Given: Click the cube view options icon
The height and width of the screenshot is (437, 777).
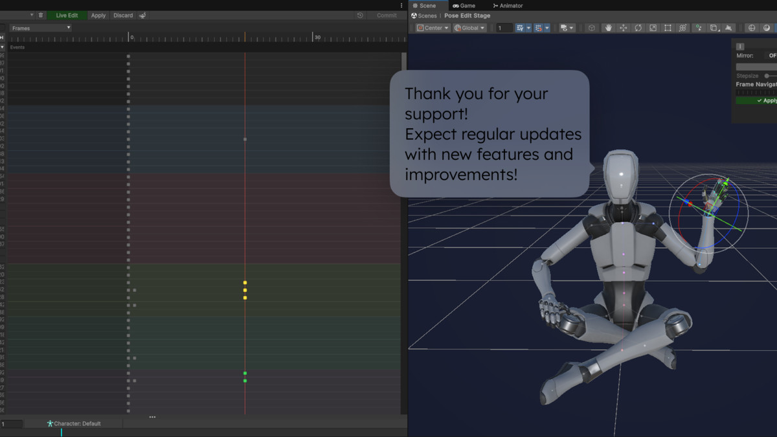Looking at the screenshot, I should 591,28.
